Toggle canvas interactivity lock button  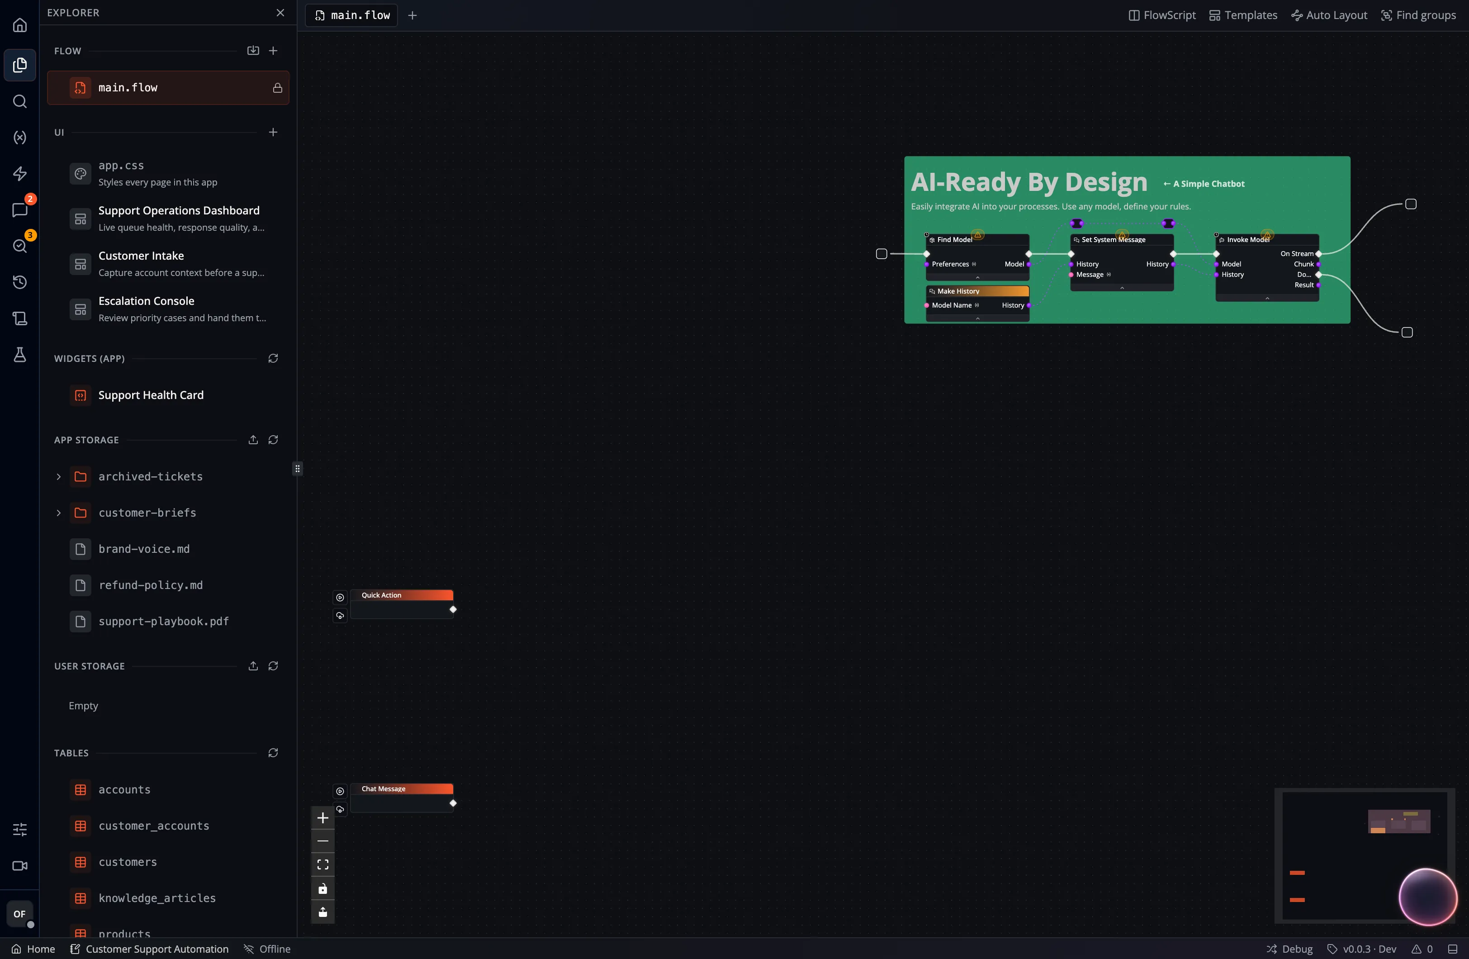point(323,888)
